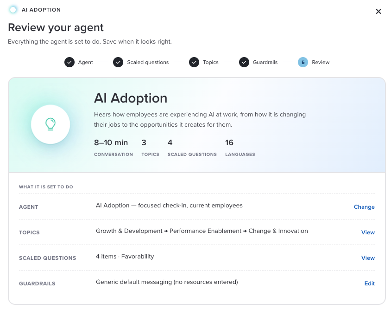Image resolution: width=391 pixels, height=316 pixels.
Task: Click Change link in the Agent row
Action: [x=364, y=207]
